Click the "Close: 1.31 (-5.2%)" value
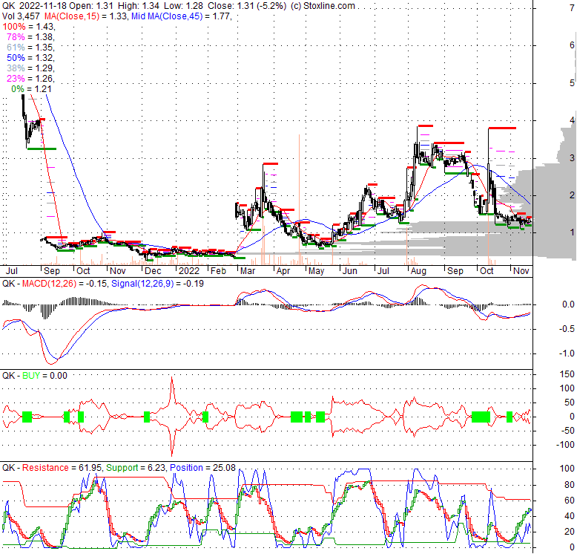577x554 pixels. [x=247, y=6]
